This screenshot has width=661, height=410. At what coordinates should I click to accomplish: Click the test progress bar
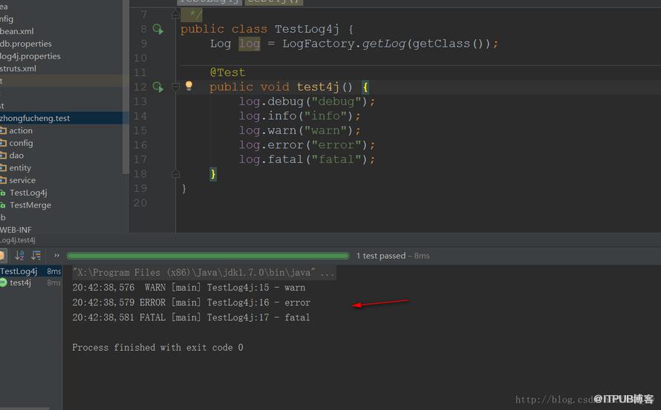pyautogui.click(x=208, y=256)
